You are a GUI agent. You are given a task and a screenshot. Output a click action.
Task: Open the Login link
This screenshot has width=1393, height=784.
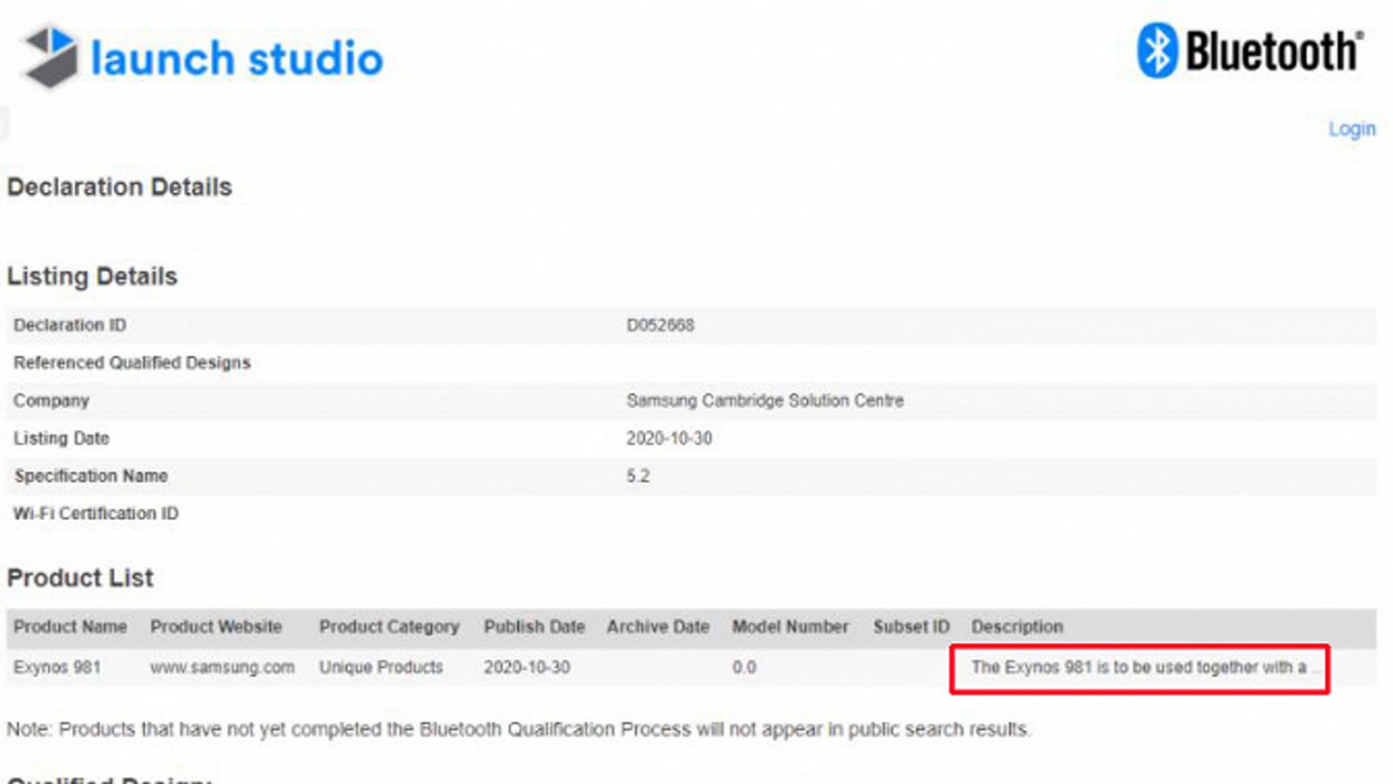tap(1351, 129)
